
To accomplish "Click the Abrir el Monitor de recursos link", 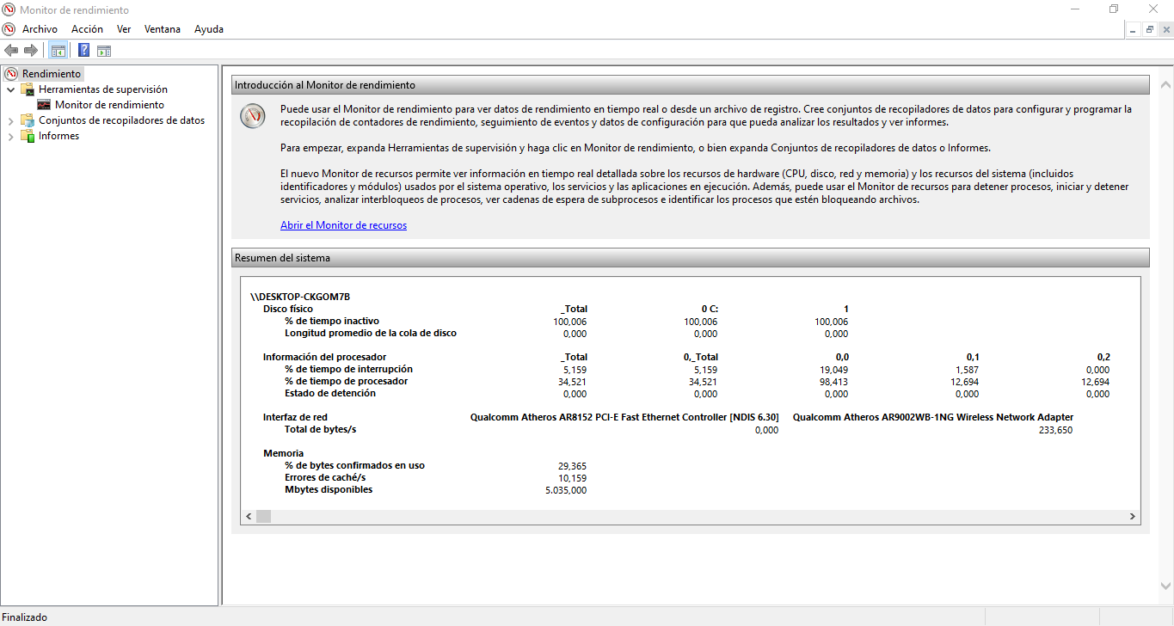I will (343, 225).
